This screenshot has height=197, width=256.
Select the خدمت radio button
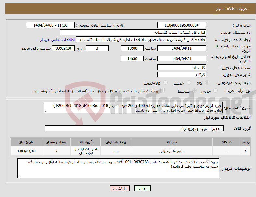click(x=189, y=83)
